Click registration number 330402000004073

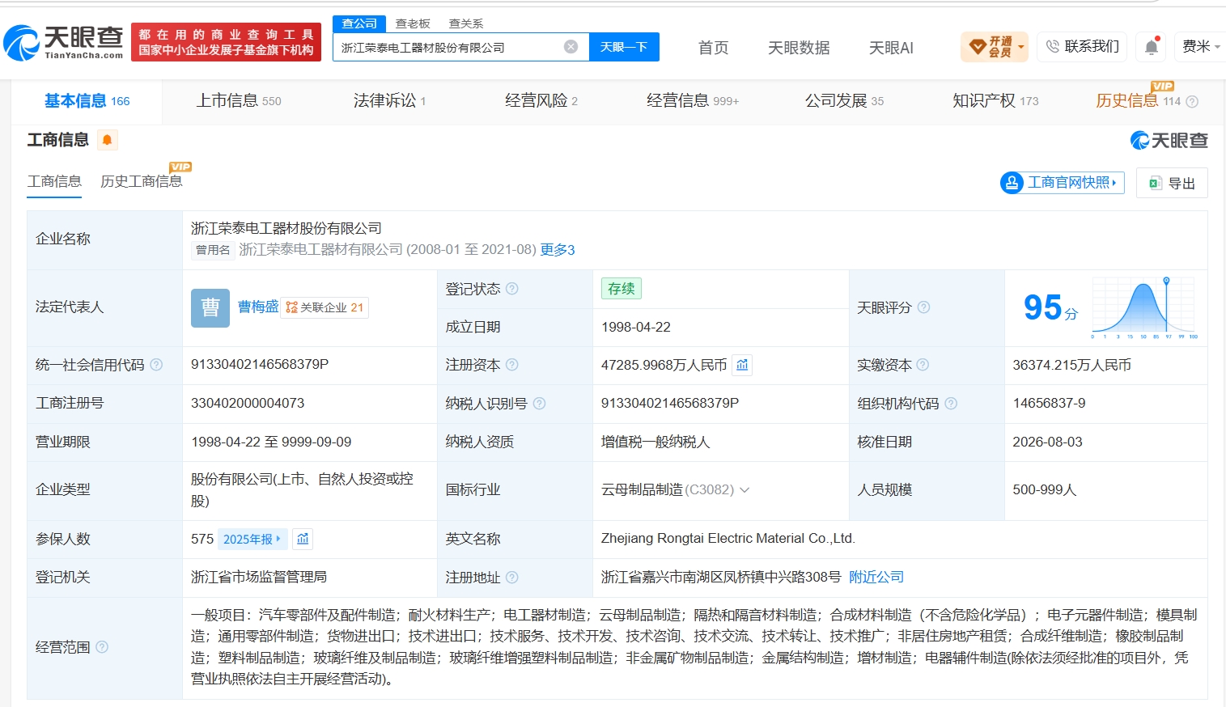248,403
